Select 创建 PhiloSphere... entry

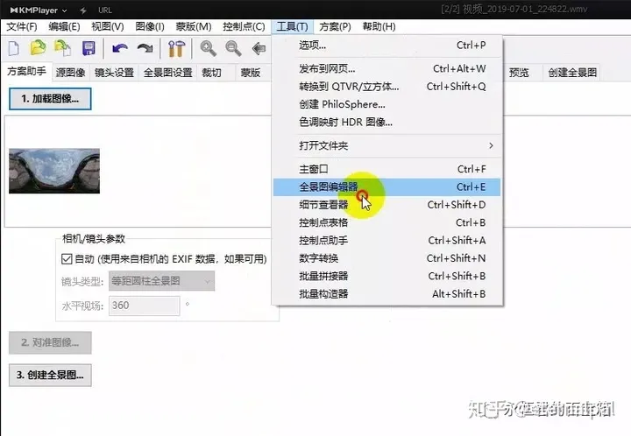tap(387, 104)
